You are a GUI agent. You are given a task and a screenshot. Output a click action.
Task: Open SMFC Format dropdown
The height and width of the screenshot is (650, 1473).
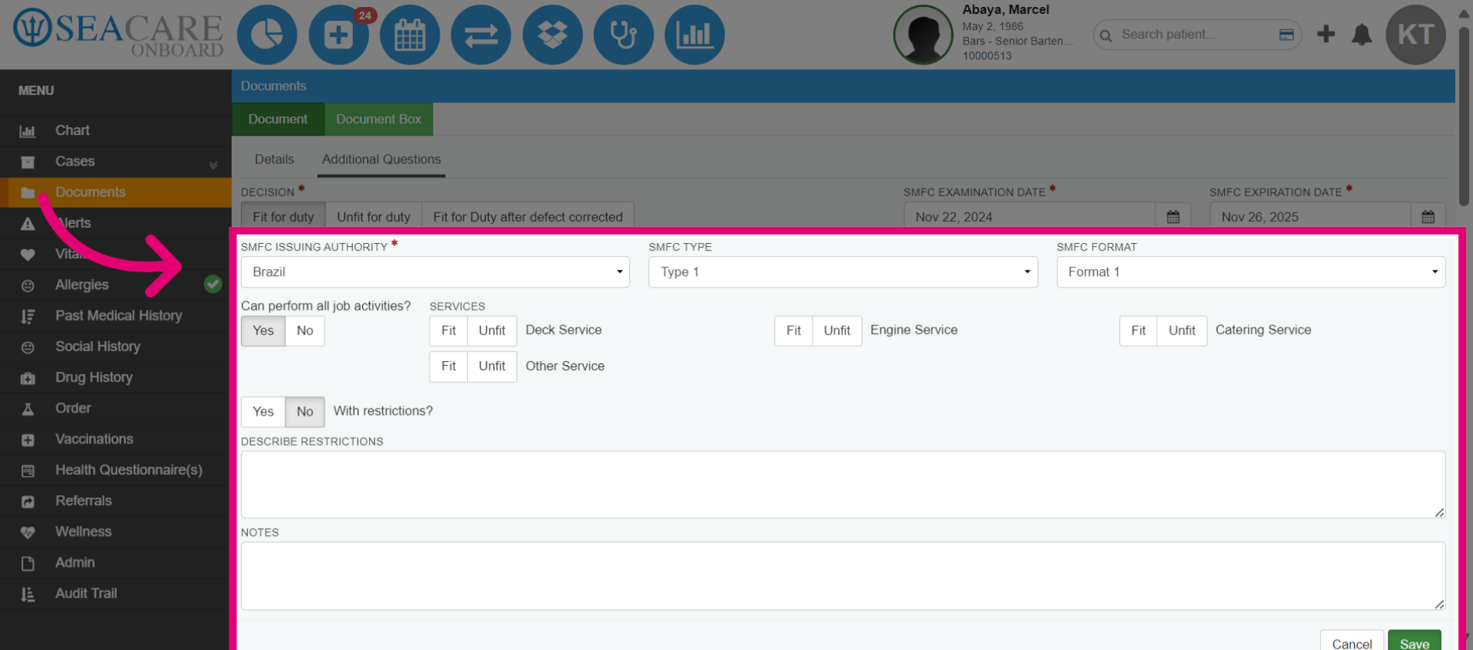(x=1251, y=272)
